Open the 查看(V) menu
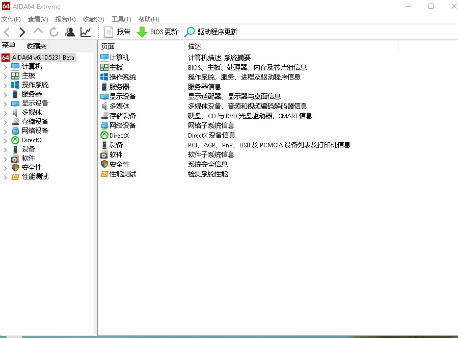Viewport: 458px width, 338px height. [38, 19]
